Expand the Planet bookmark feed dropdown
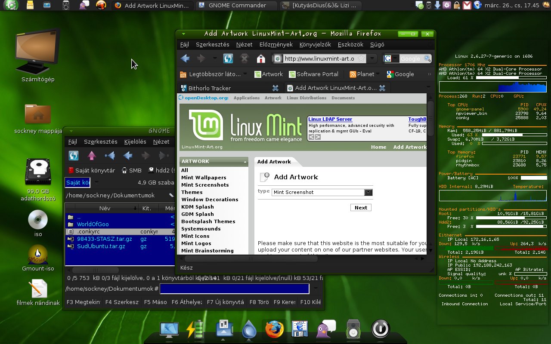This screenshot has width=551, height=344. (x=378, y=74)
